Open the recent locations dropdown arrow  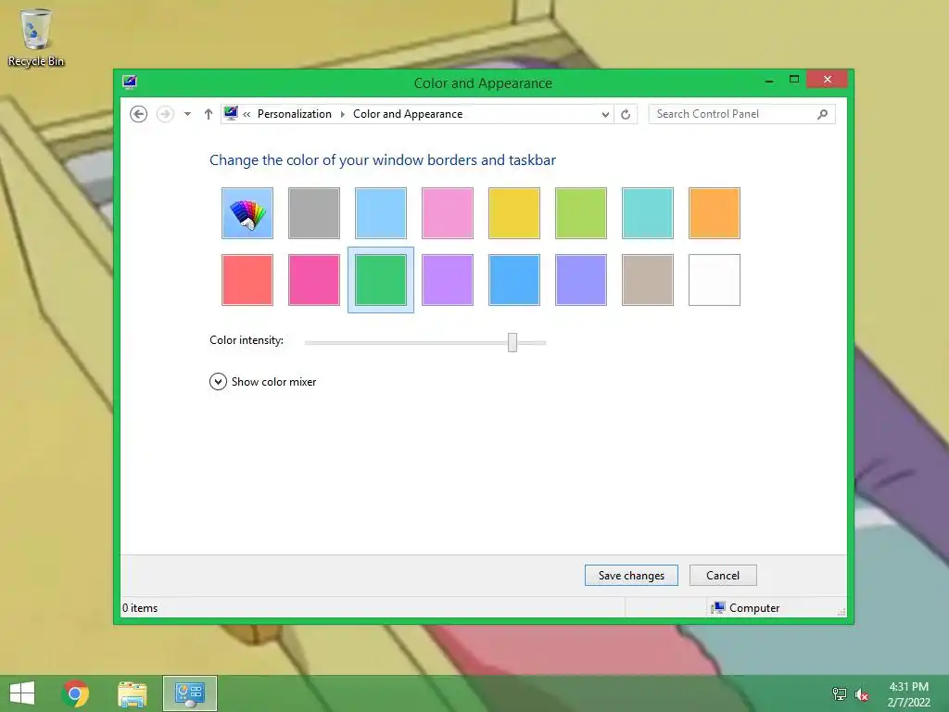click(187, 114)
